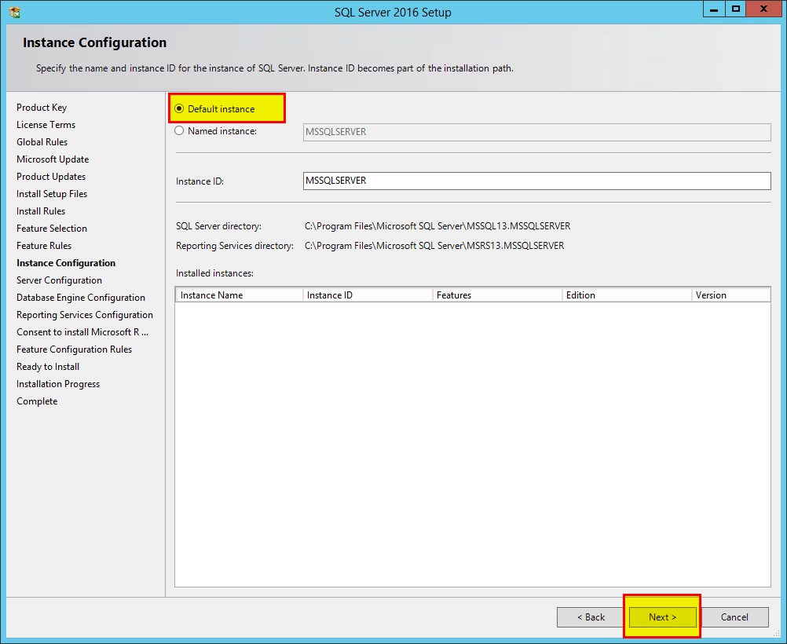The width and height of the screenshot is (787, 644).
Task: Open the Product Key step in sidebar
Action: 42,107
